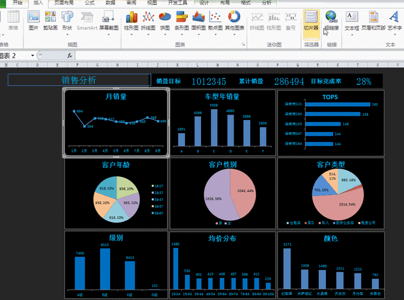The height and width of the screenshot is (300, 404).
Task: Open the 分析 tab
Action: (x=267, y=3)
